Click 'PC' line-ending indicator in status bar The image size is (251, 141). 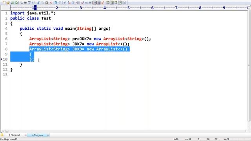(216, 139)
